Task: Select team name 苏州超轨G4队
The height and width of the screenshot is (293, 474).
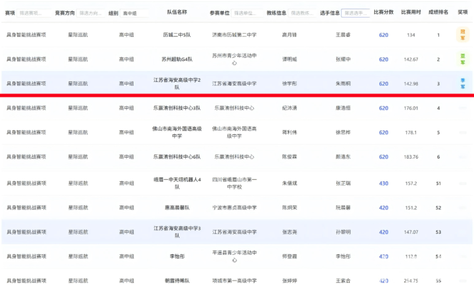Action: click(x=177, y=59)
